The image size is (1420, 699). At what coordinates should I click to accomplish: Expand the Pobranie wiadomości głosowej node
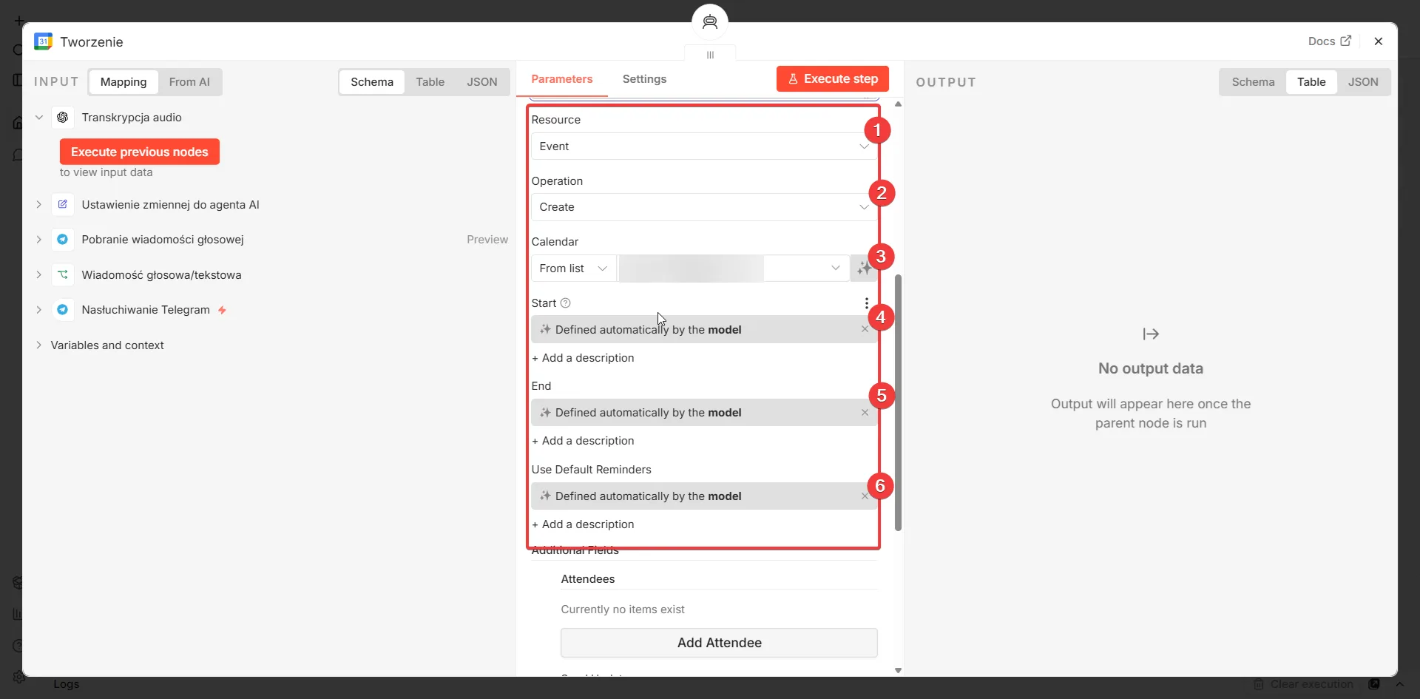39,240
